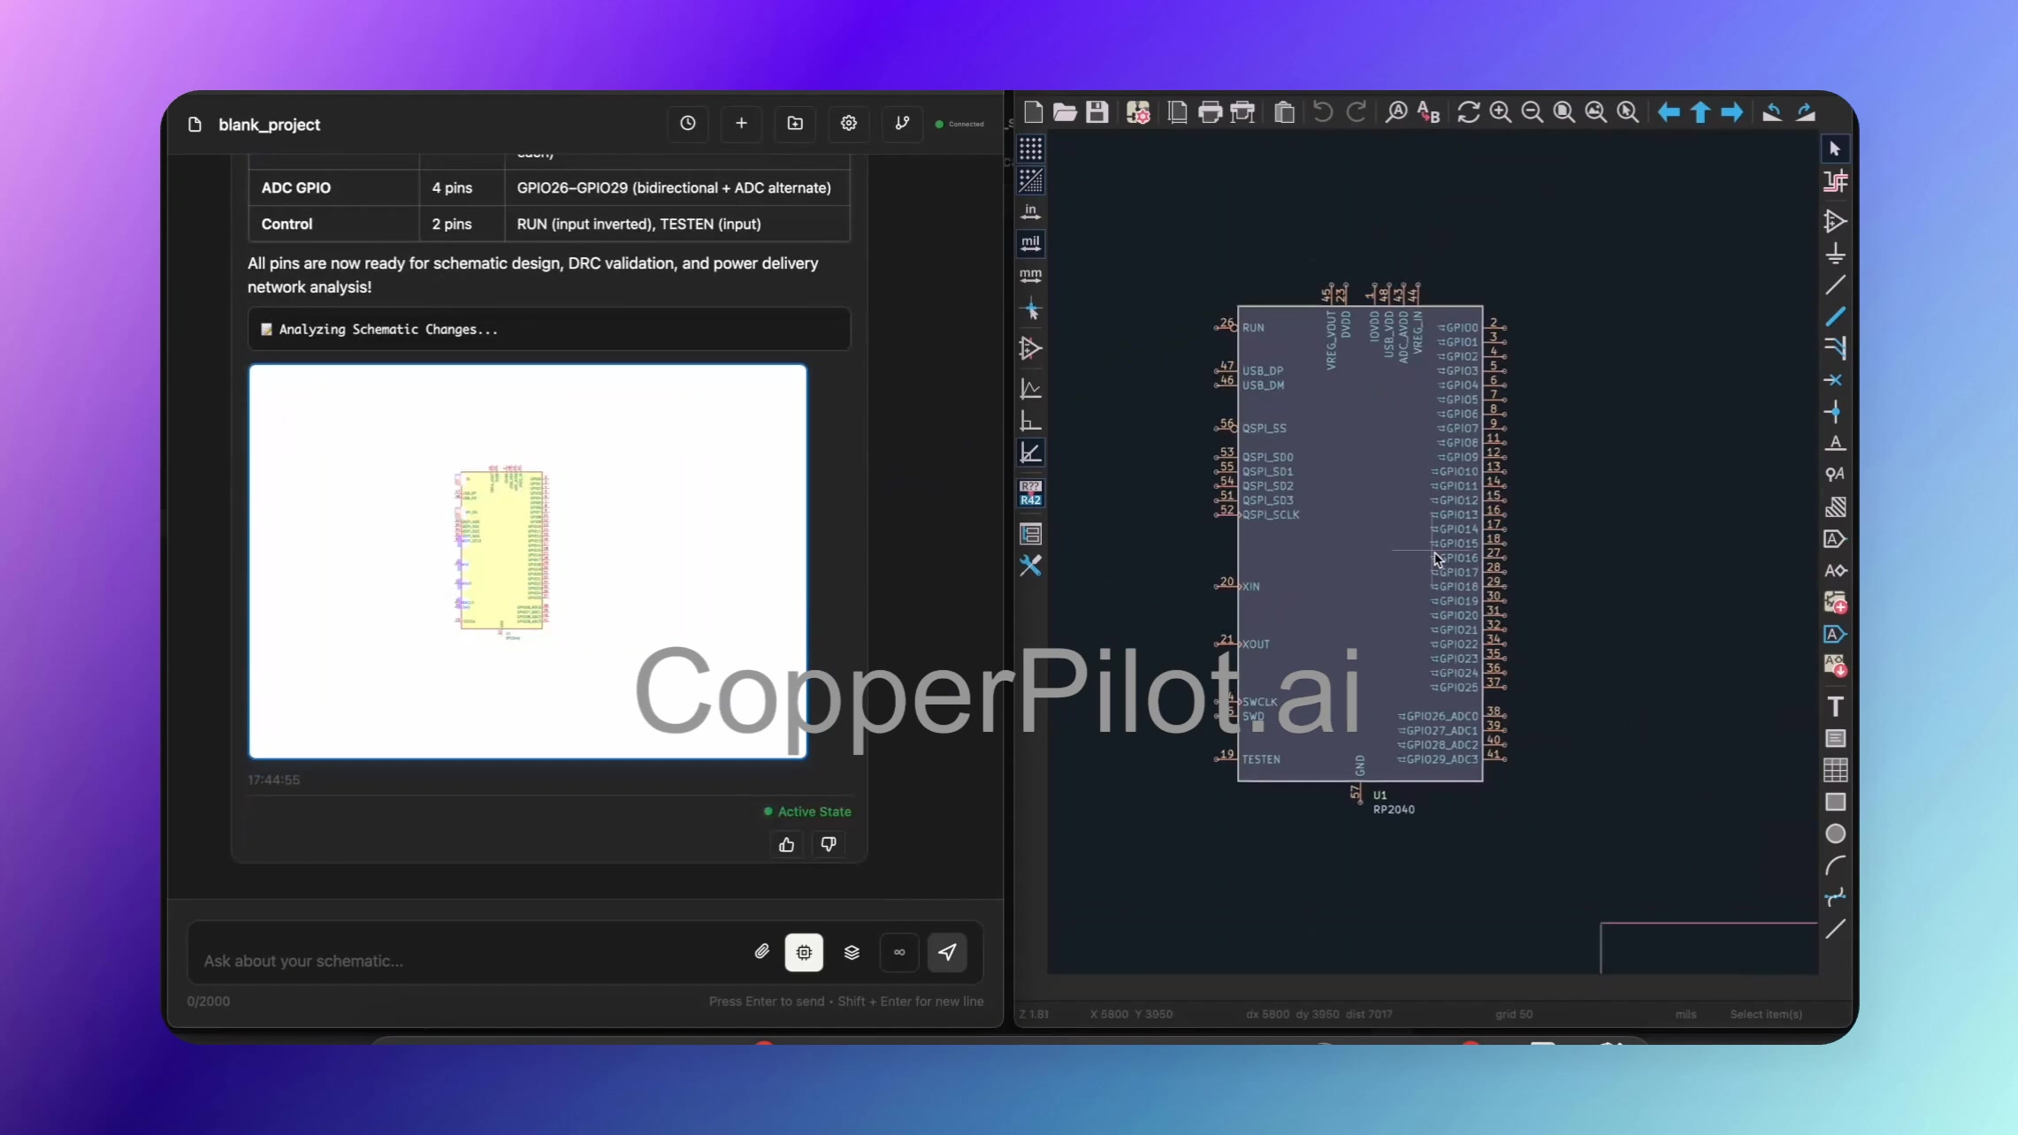Select the Wire to Bus Entry tool
The image size is (2018, 1135).
coord(1835,348)
